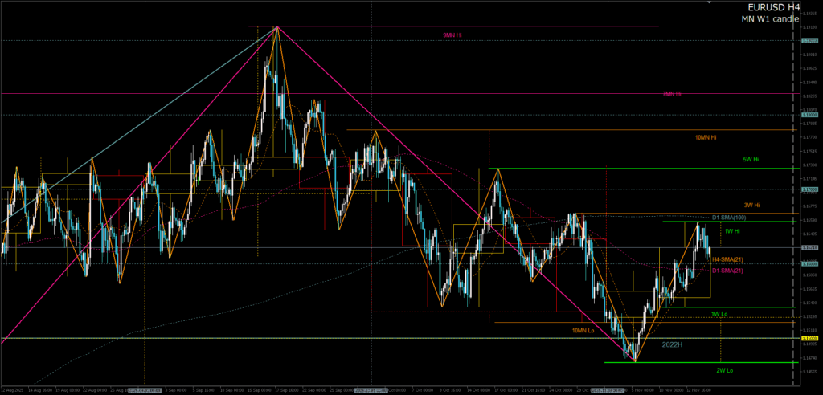Click the MN W1 candle text

point(769,18)
